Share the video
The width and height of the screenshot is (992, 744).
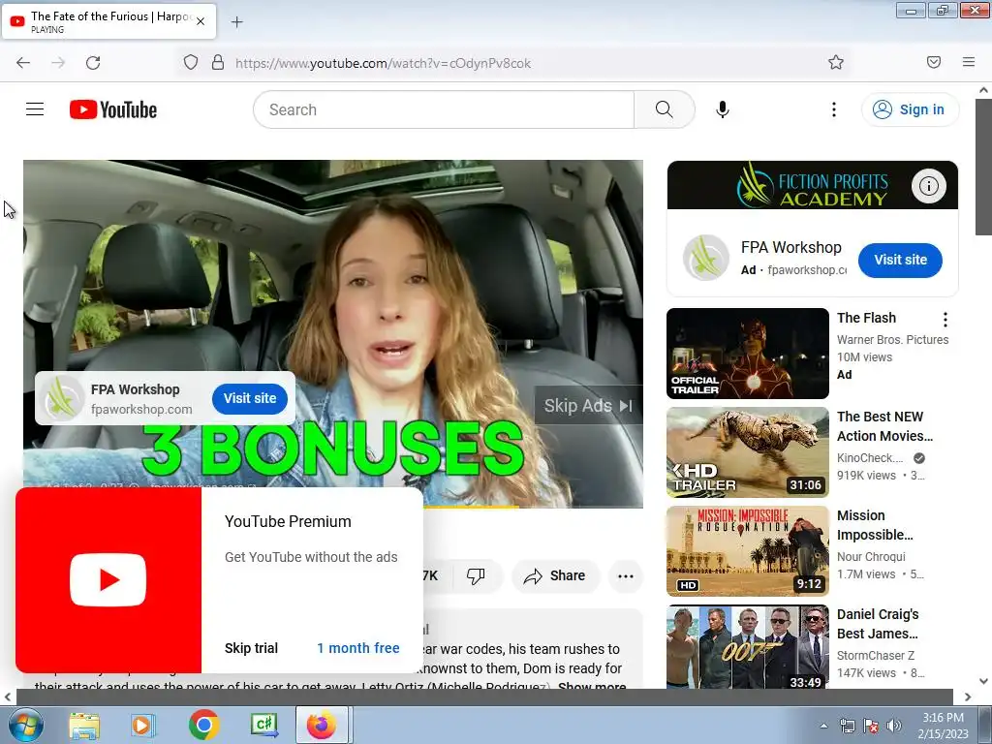(x=555, y=575)
